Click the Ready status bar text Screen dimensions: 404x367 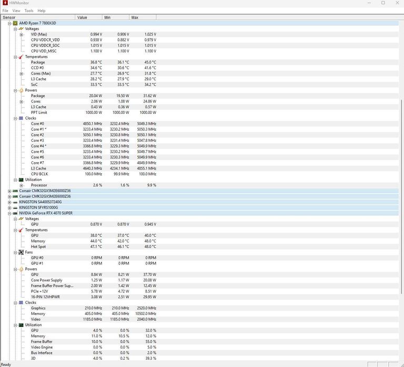pos(6,364)
